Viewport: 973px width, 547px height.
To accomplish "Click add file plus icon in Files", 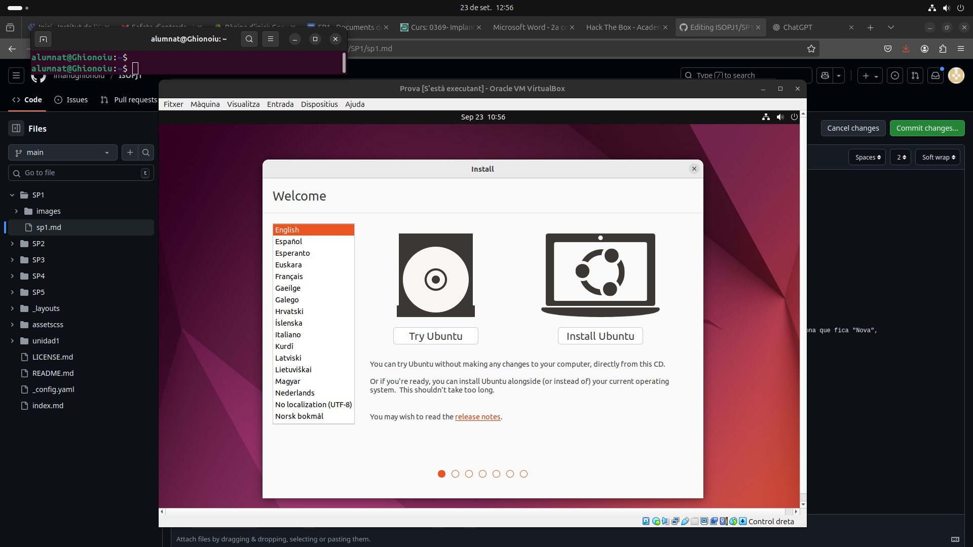I will click(130, 152).
